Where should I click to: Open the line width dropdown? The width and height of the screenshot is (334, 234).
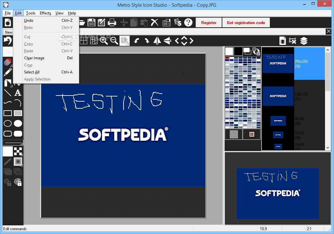coord(13,143)
